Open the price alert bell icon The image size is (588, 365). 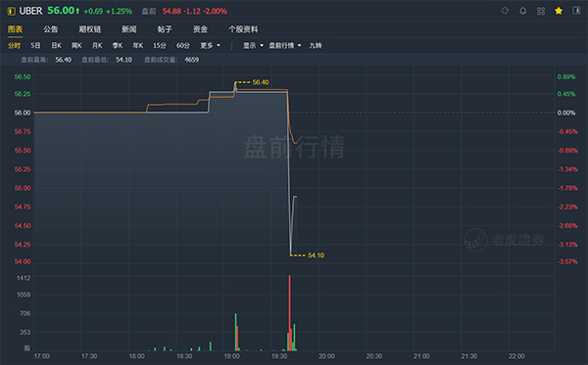pyautogui.click(x=522, y=11)
